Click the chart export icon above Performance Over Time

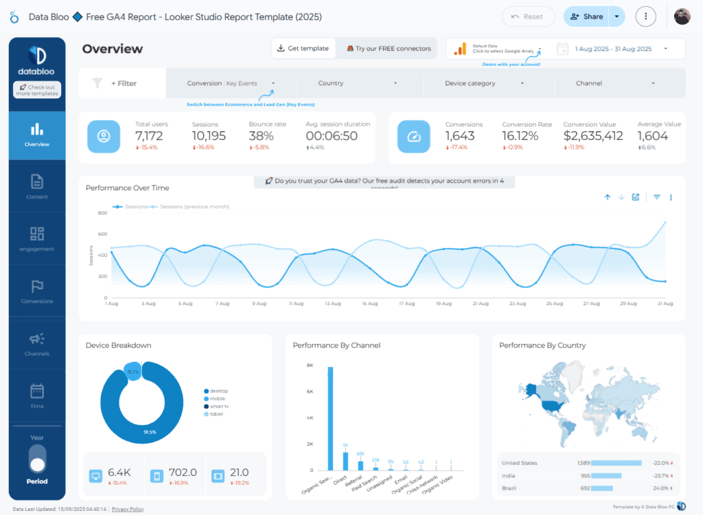tap(636, 197)
